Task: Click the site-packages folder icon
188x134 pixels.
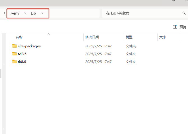Action: coord(15,46)
